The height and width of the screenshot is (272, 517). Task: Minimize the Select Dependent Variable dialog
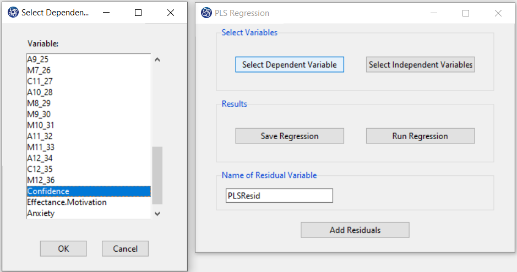click(106, 13)
